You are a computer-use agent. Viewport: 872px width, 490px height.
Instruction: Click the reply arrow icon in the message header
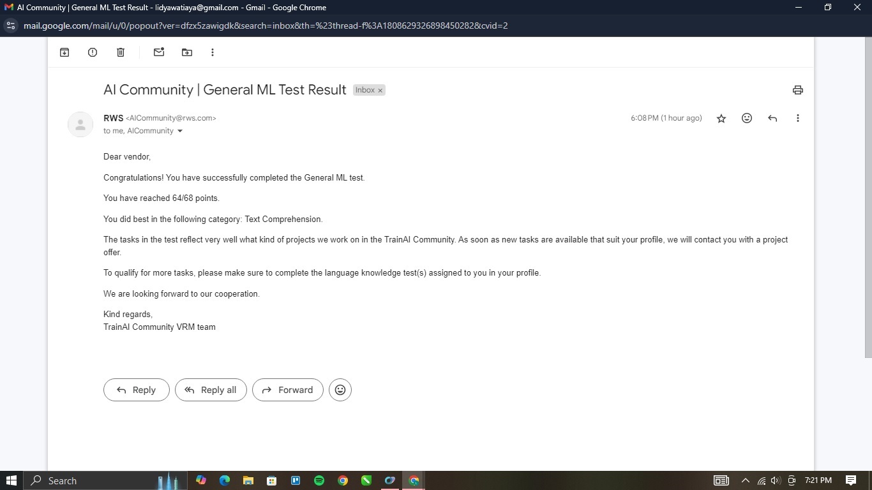[772, 118]
